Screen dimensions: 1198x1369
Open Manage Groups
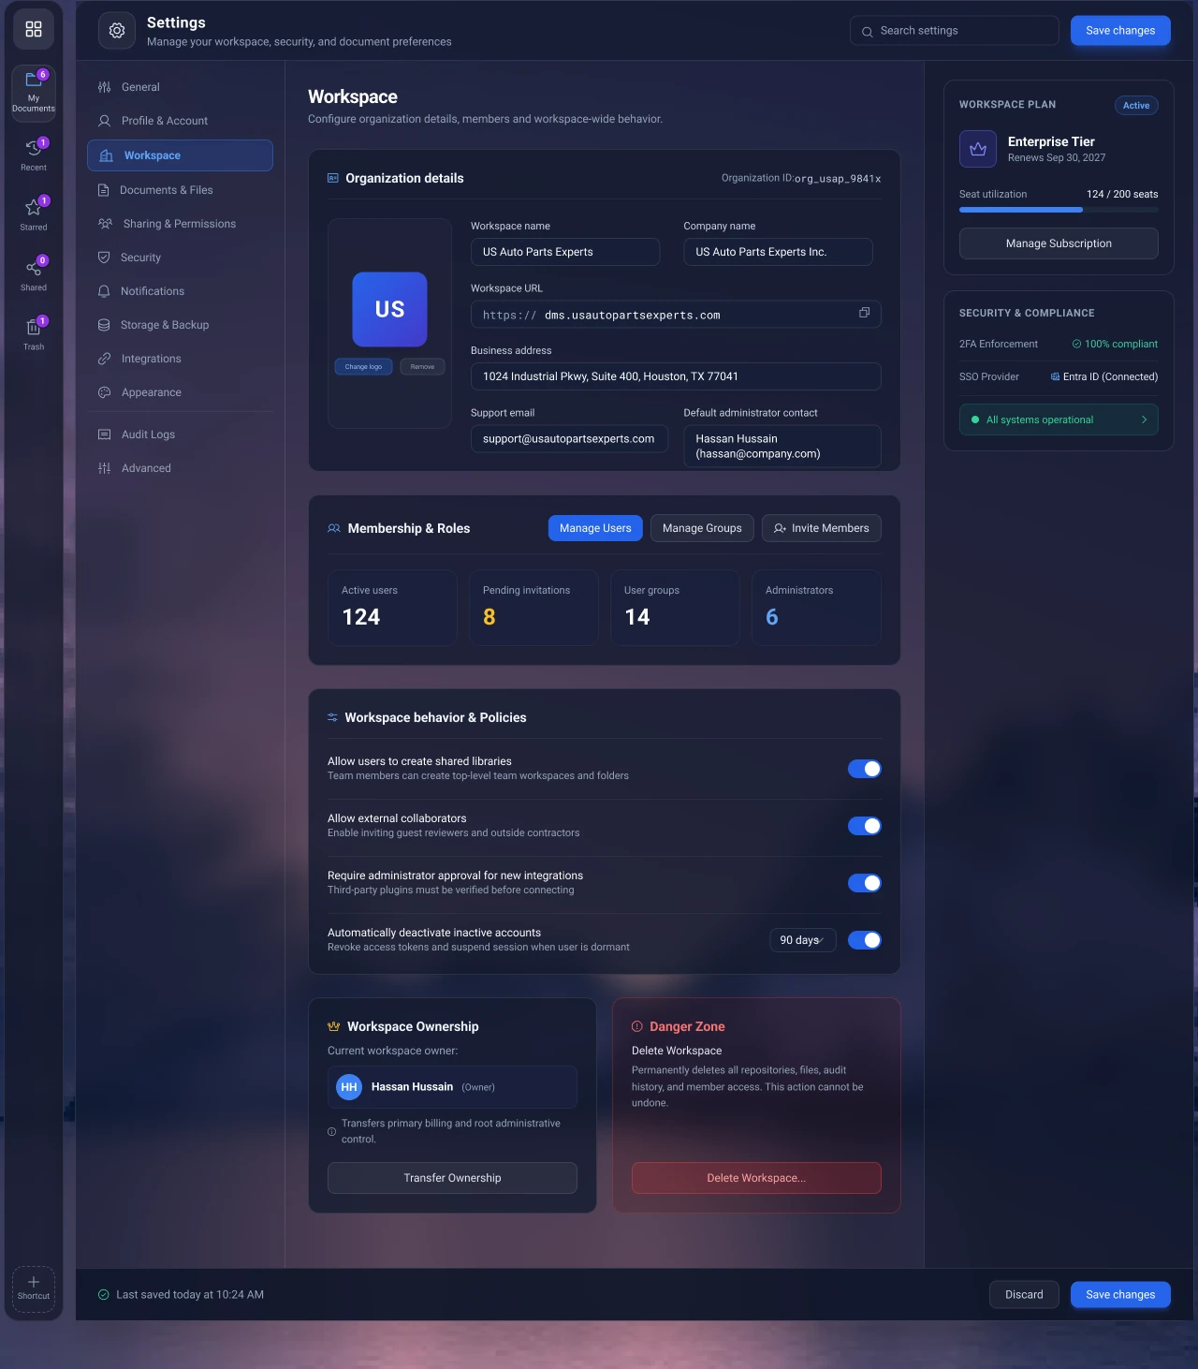pos(702,528)
